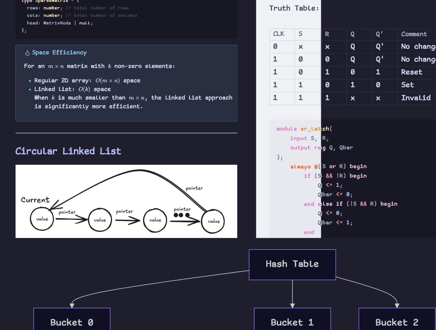Click the 'Regular 2D array' bullet item

point(87,81)
